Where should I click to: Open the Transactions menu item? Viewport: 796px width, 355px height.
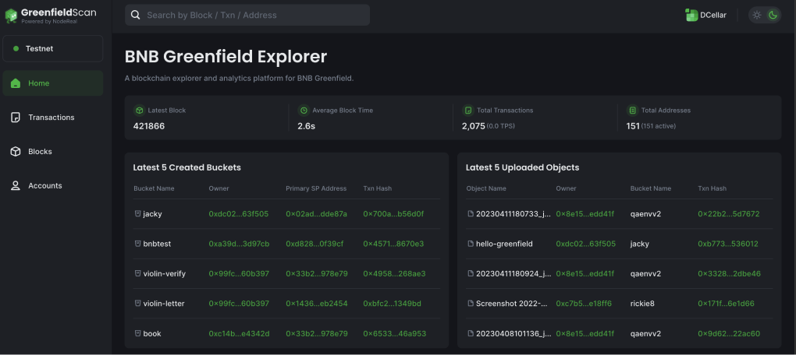coord(52,118)
